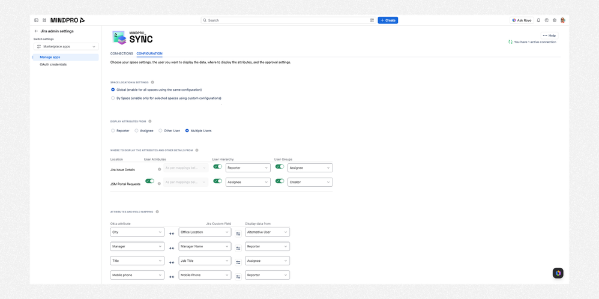Open the floating assistant icon at bottom right

558,273
